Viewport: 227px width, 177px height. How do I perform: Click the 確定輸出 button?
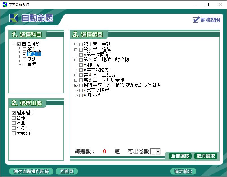pyautogui.click(x=183, y=171)
